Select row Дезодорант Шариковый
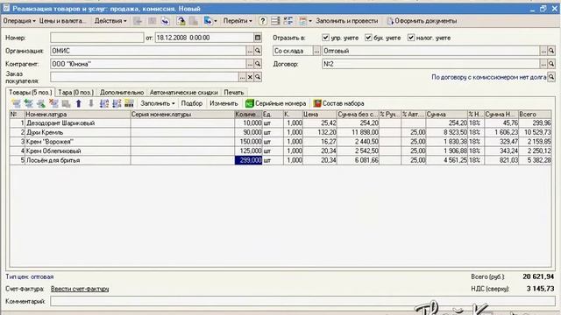561x315 pixels. [x=280, y=123]
